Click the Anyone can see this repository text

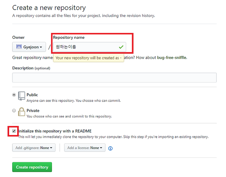point(74,100)
